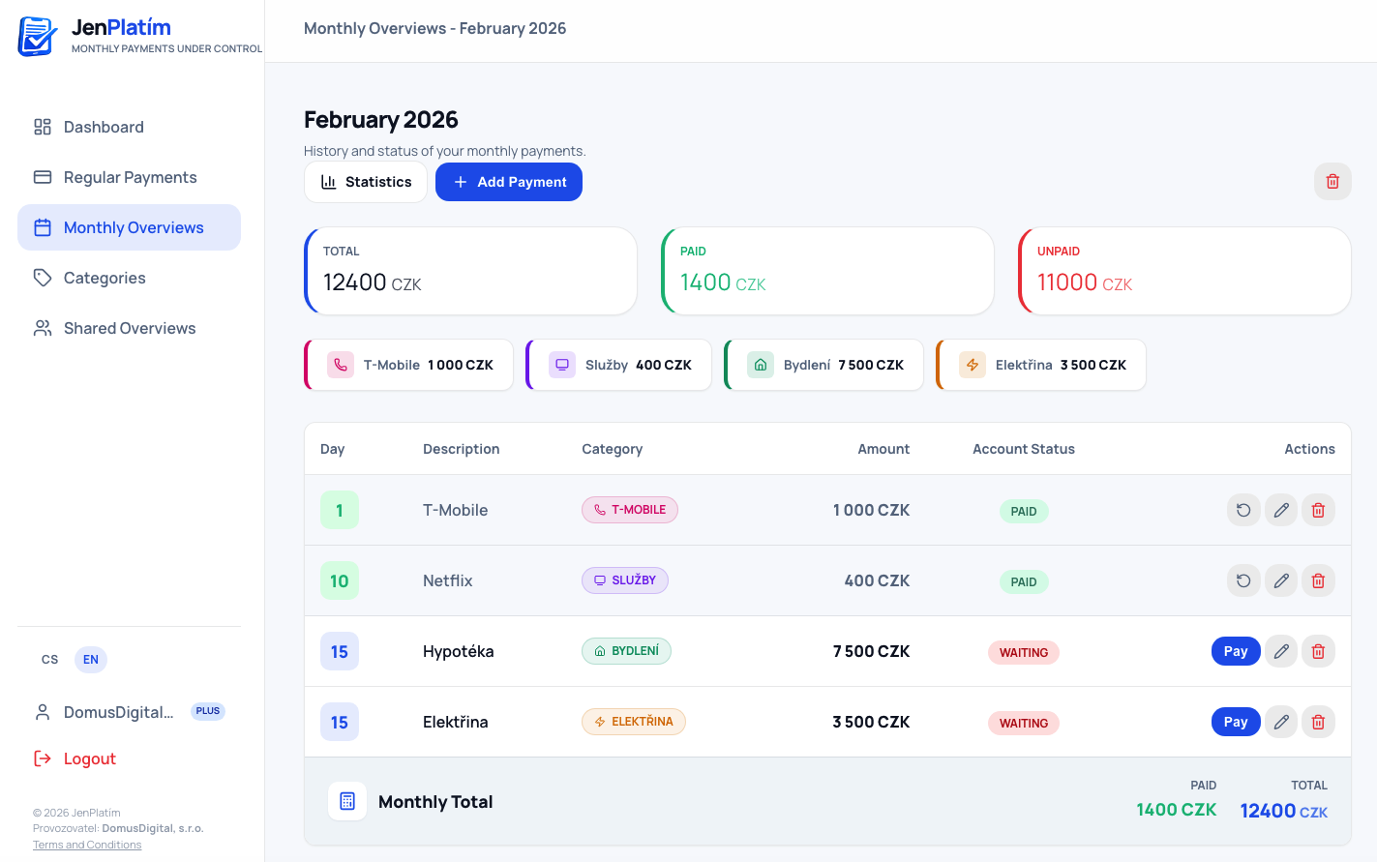Open Categories from the sidebar
The height and width of the screenshot is (862, 1377).
coord(105,278)
